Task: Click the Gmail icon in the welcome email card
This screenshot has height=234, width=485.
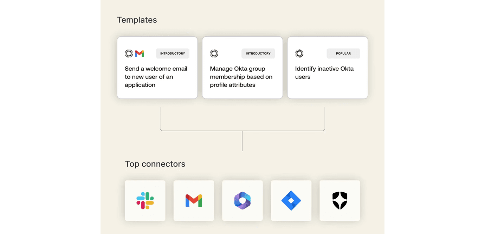Action: pos(140,54)
